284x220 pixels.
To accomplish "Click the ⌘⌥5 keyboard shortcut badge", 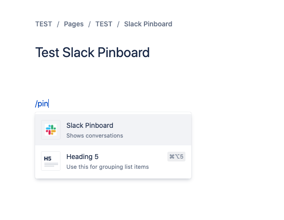I will tap(176, 157).
